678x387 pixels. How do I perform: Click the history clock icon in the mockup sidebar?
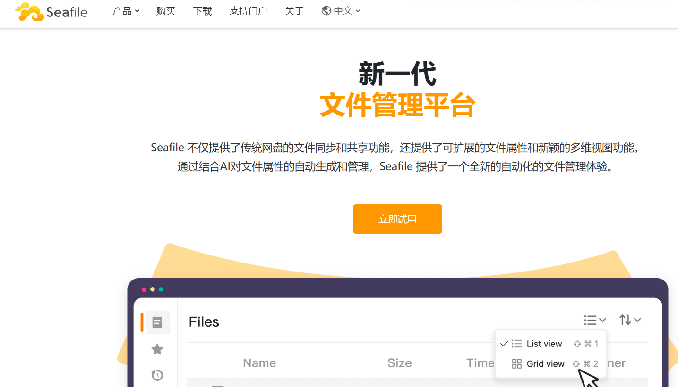157,375
